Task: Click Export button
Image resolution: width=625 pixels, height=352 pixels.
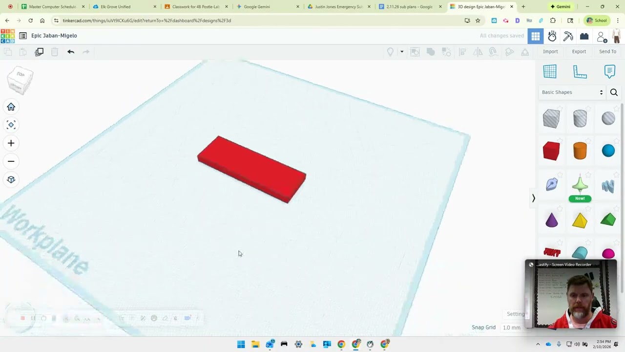Action: coord(579,51)
